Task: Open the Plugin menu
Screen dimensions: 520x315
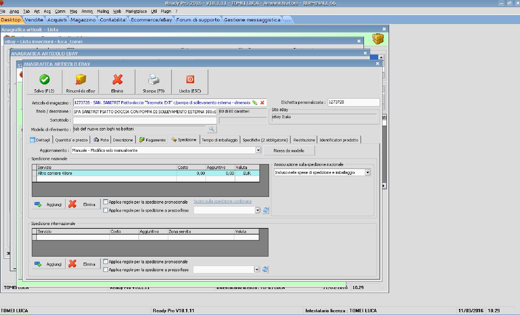Action: (x=166, y=11)
